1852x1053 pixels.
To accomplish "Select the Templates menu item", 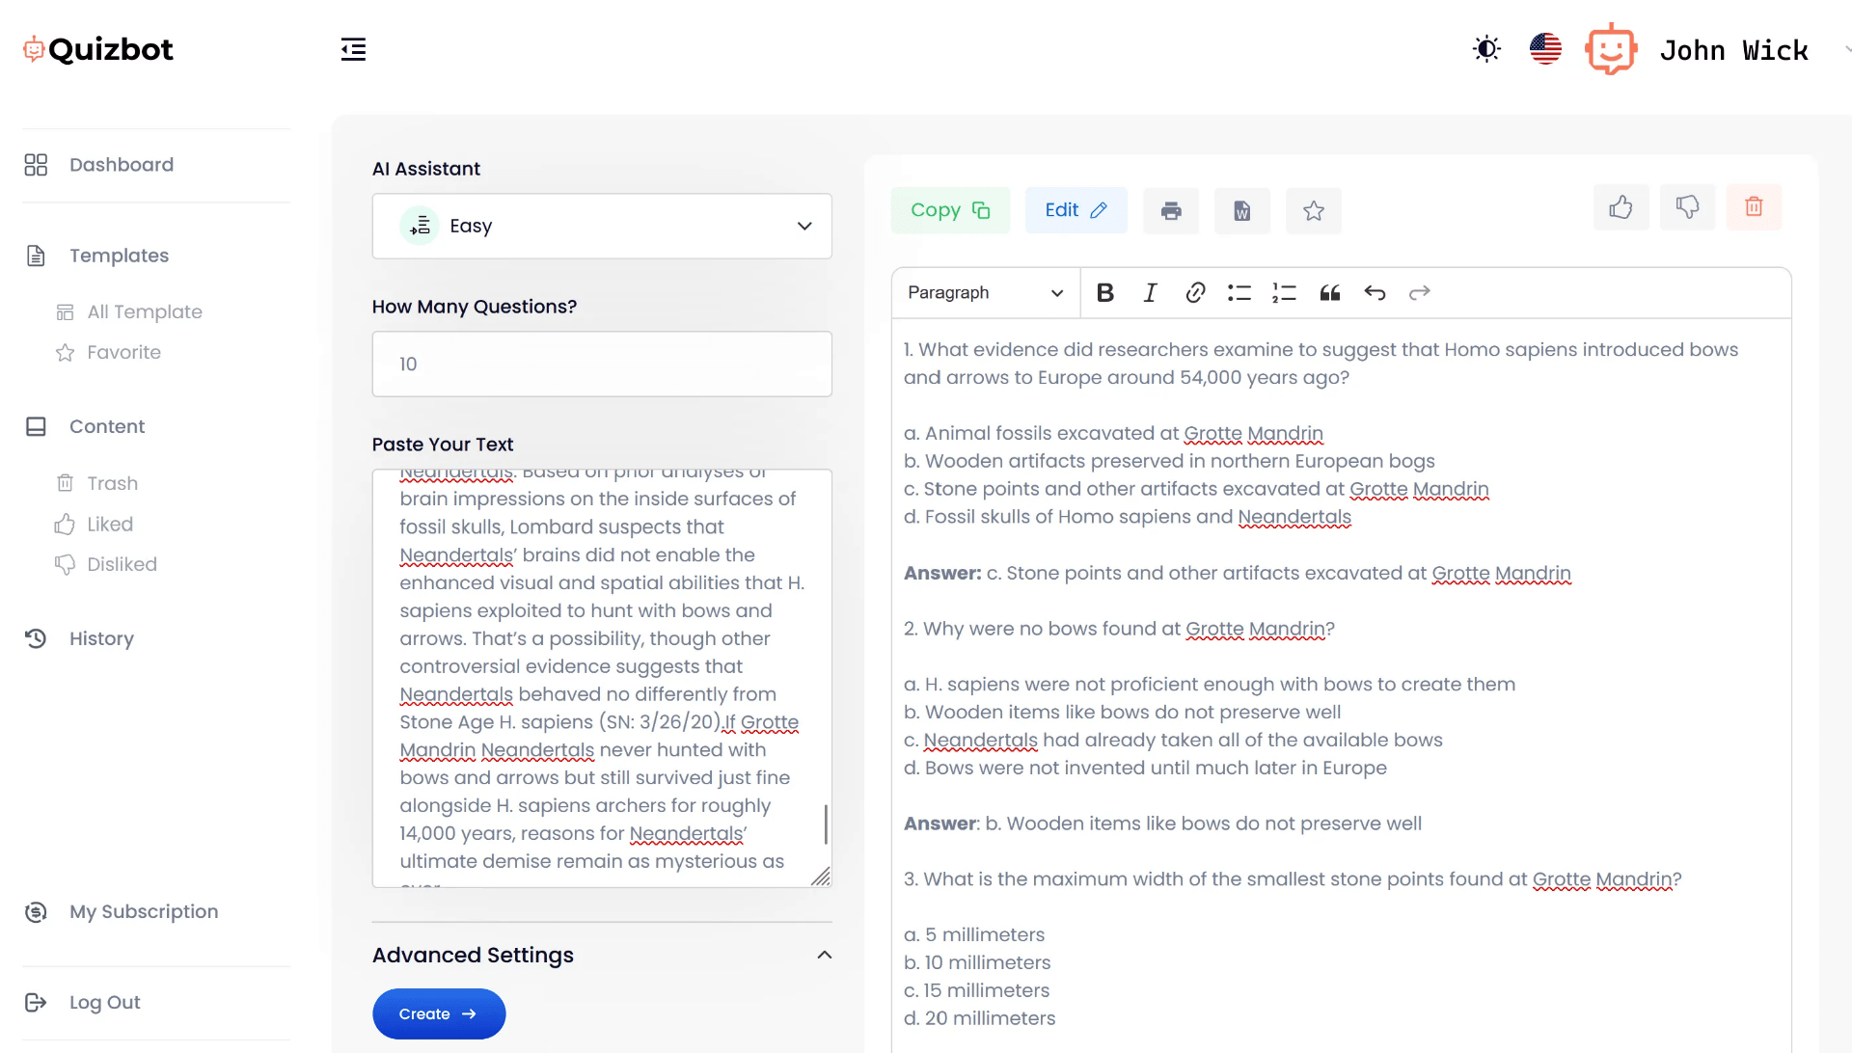I will 119,255.
